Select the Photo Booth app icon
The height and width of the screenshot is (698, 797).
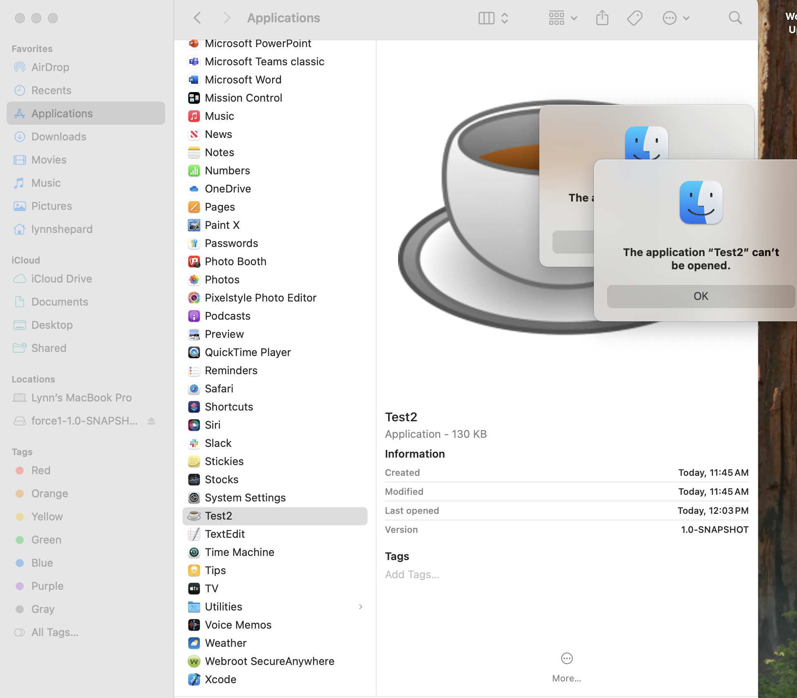(x=194, y=261)
